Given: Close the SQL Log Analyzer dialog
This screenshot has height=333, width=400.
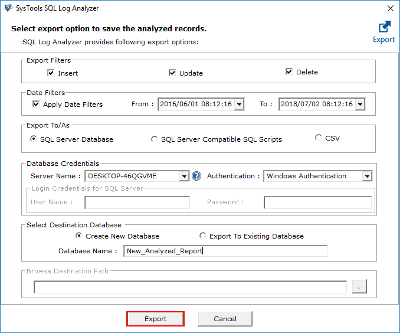Looking at the screenshot, I should 390,8.
